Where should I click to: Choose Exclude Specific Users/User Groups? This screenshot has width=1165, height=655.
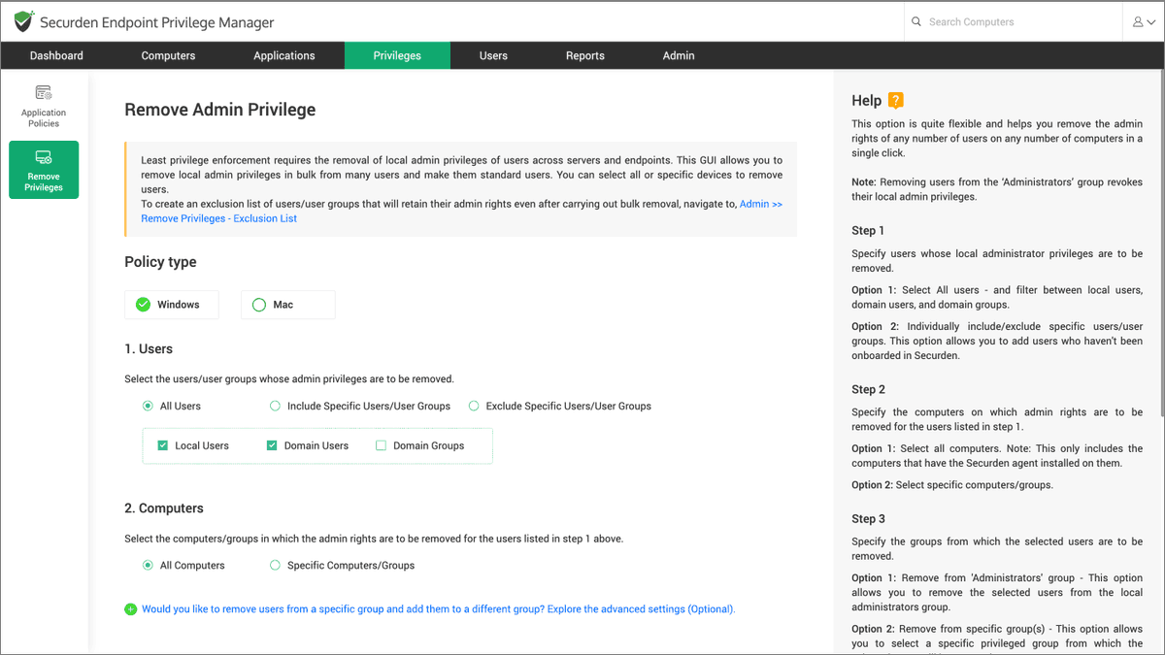pos(474,406)
